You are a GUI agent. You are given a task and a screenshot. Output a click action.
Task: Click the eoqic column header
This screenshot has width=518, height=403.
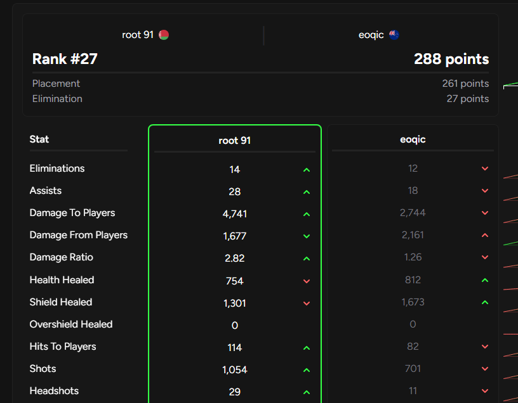[413, 139]
